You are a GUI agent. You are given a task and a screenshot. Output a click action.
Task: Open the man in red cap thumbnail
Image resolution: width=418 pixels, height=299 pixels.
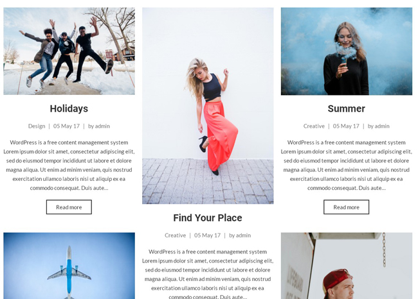tap(346, 266)
